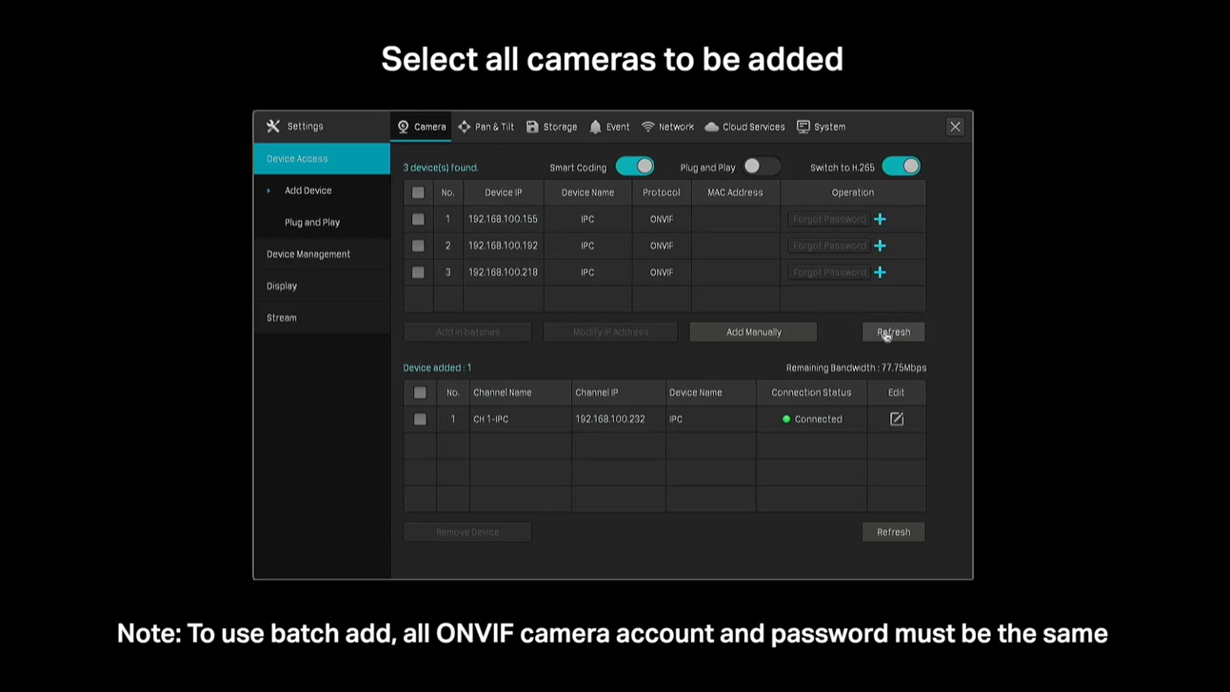
Task: Select checkbox for device 192.168.100.218
Action: tap(418, 272)
